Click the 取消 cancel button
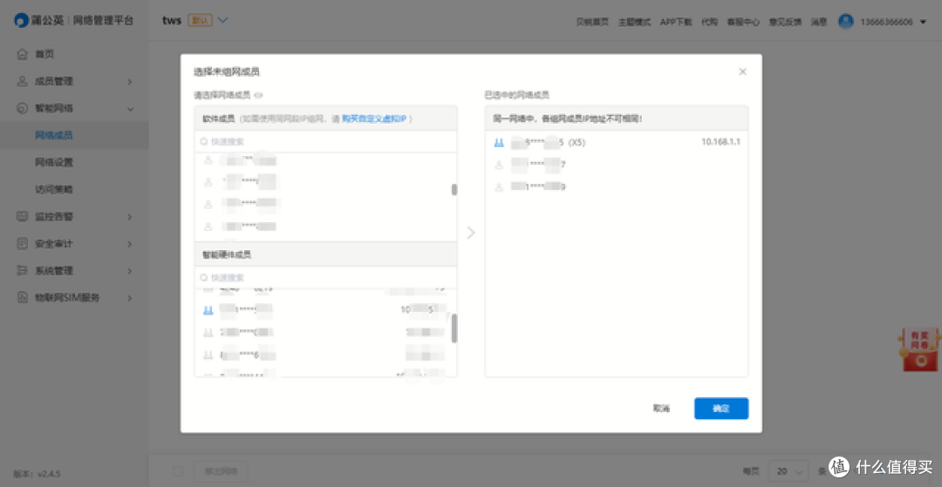The image size is (942, 487). click(661, 409)
